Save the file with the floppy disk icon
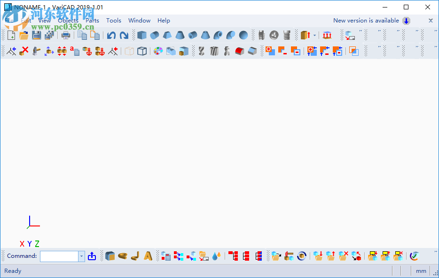Image resolution: width=439 pixels, height=278 pixels. [x=36, y=36]
